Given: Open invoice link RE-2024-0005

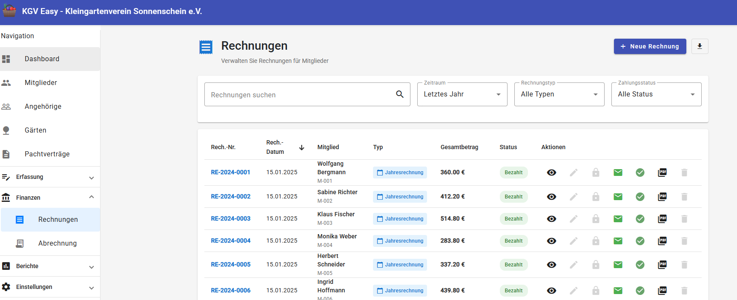Looking at the screenshot, I should (x=231, y=265).
